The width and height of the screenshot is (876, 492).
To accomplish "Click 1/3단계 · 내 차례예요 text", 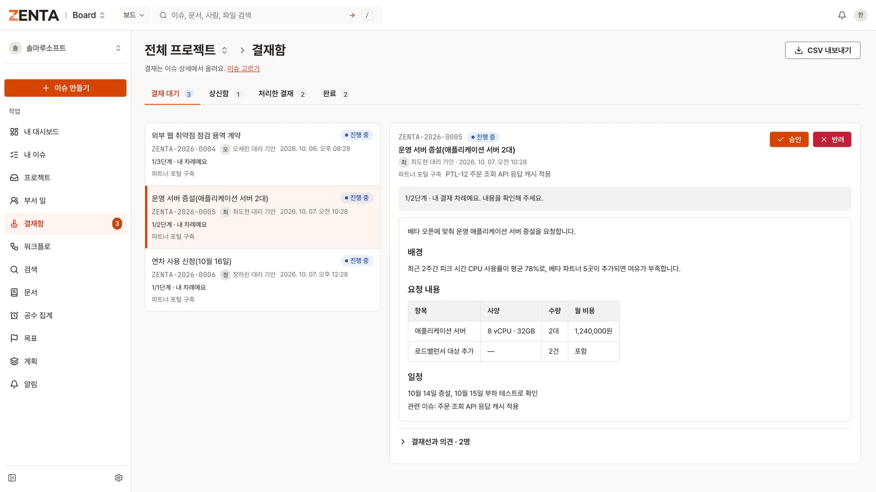I will pyautogui.click(x=179, y=162).
